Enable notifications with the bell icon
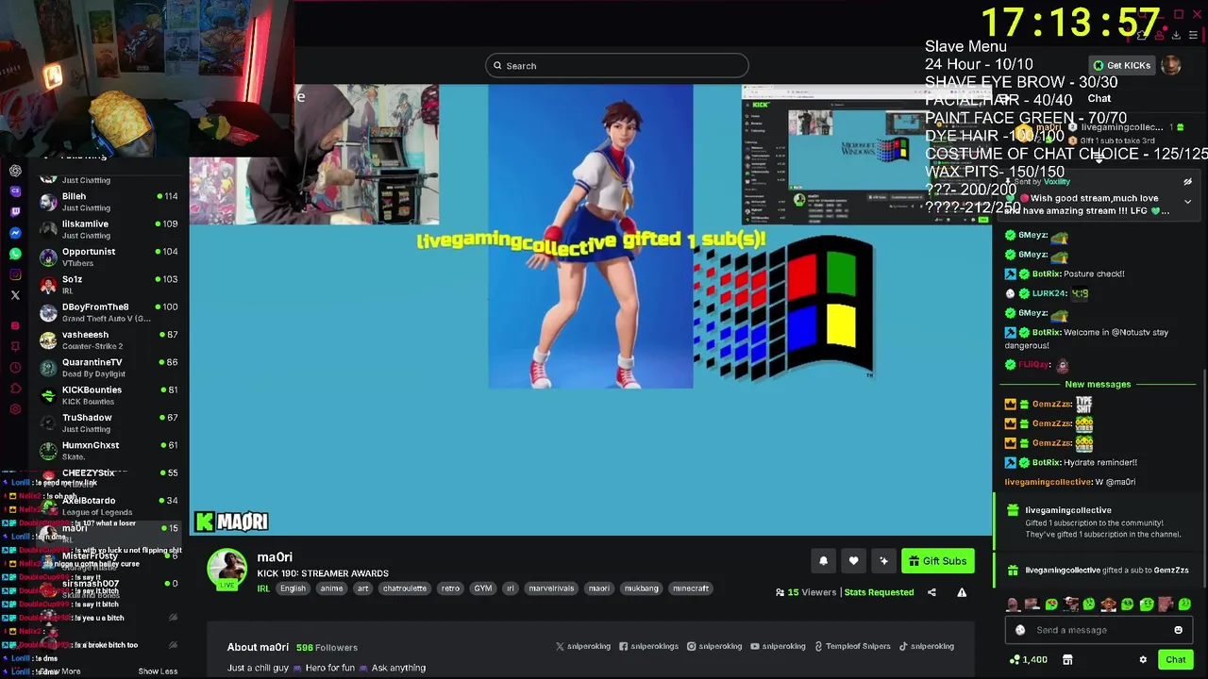This screenshot has height=679, width=1208. point(823,561)
